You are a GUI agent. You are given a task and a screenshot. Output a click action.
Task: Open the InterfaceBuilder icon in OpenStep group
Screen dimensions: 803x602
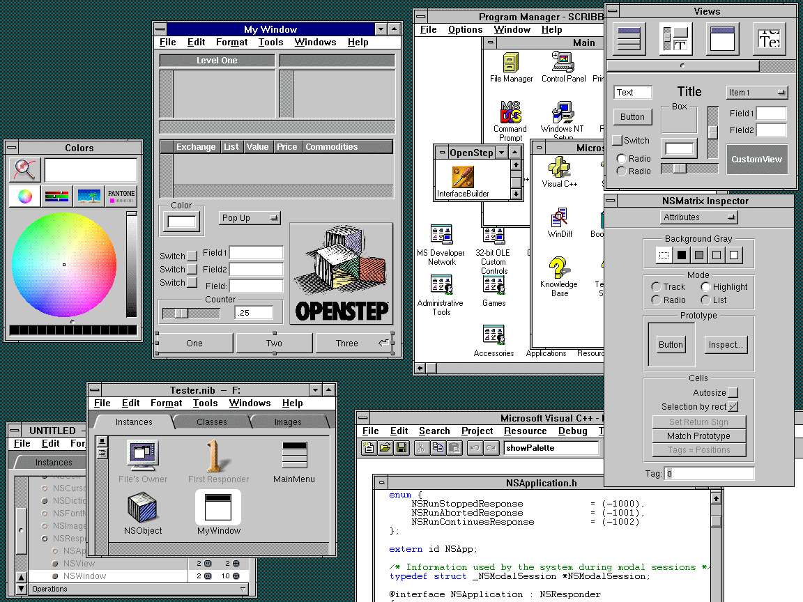[x=463, y=177]
